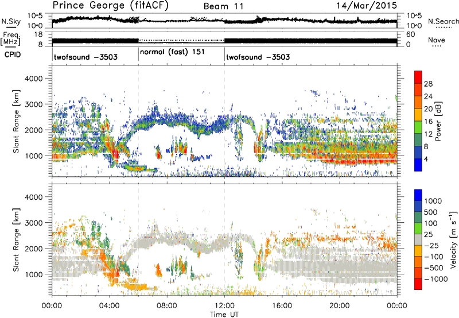459x318 pixels.
Task: Select the 'N.Search' legend label
Action: [x=444, y=21]
